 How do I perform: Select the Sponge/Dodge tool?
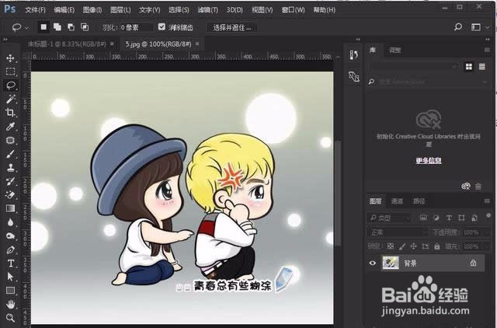(x=10, y=236)
